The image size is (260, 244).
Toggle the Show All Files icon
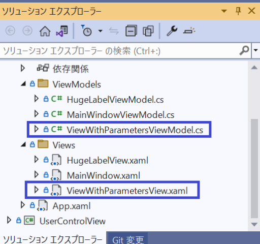pyautogui.click(x=148, y=31)
